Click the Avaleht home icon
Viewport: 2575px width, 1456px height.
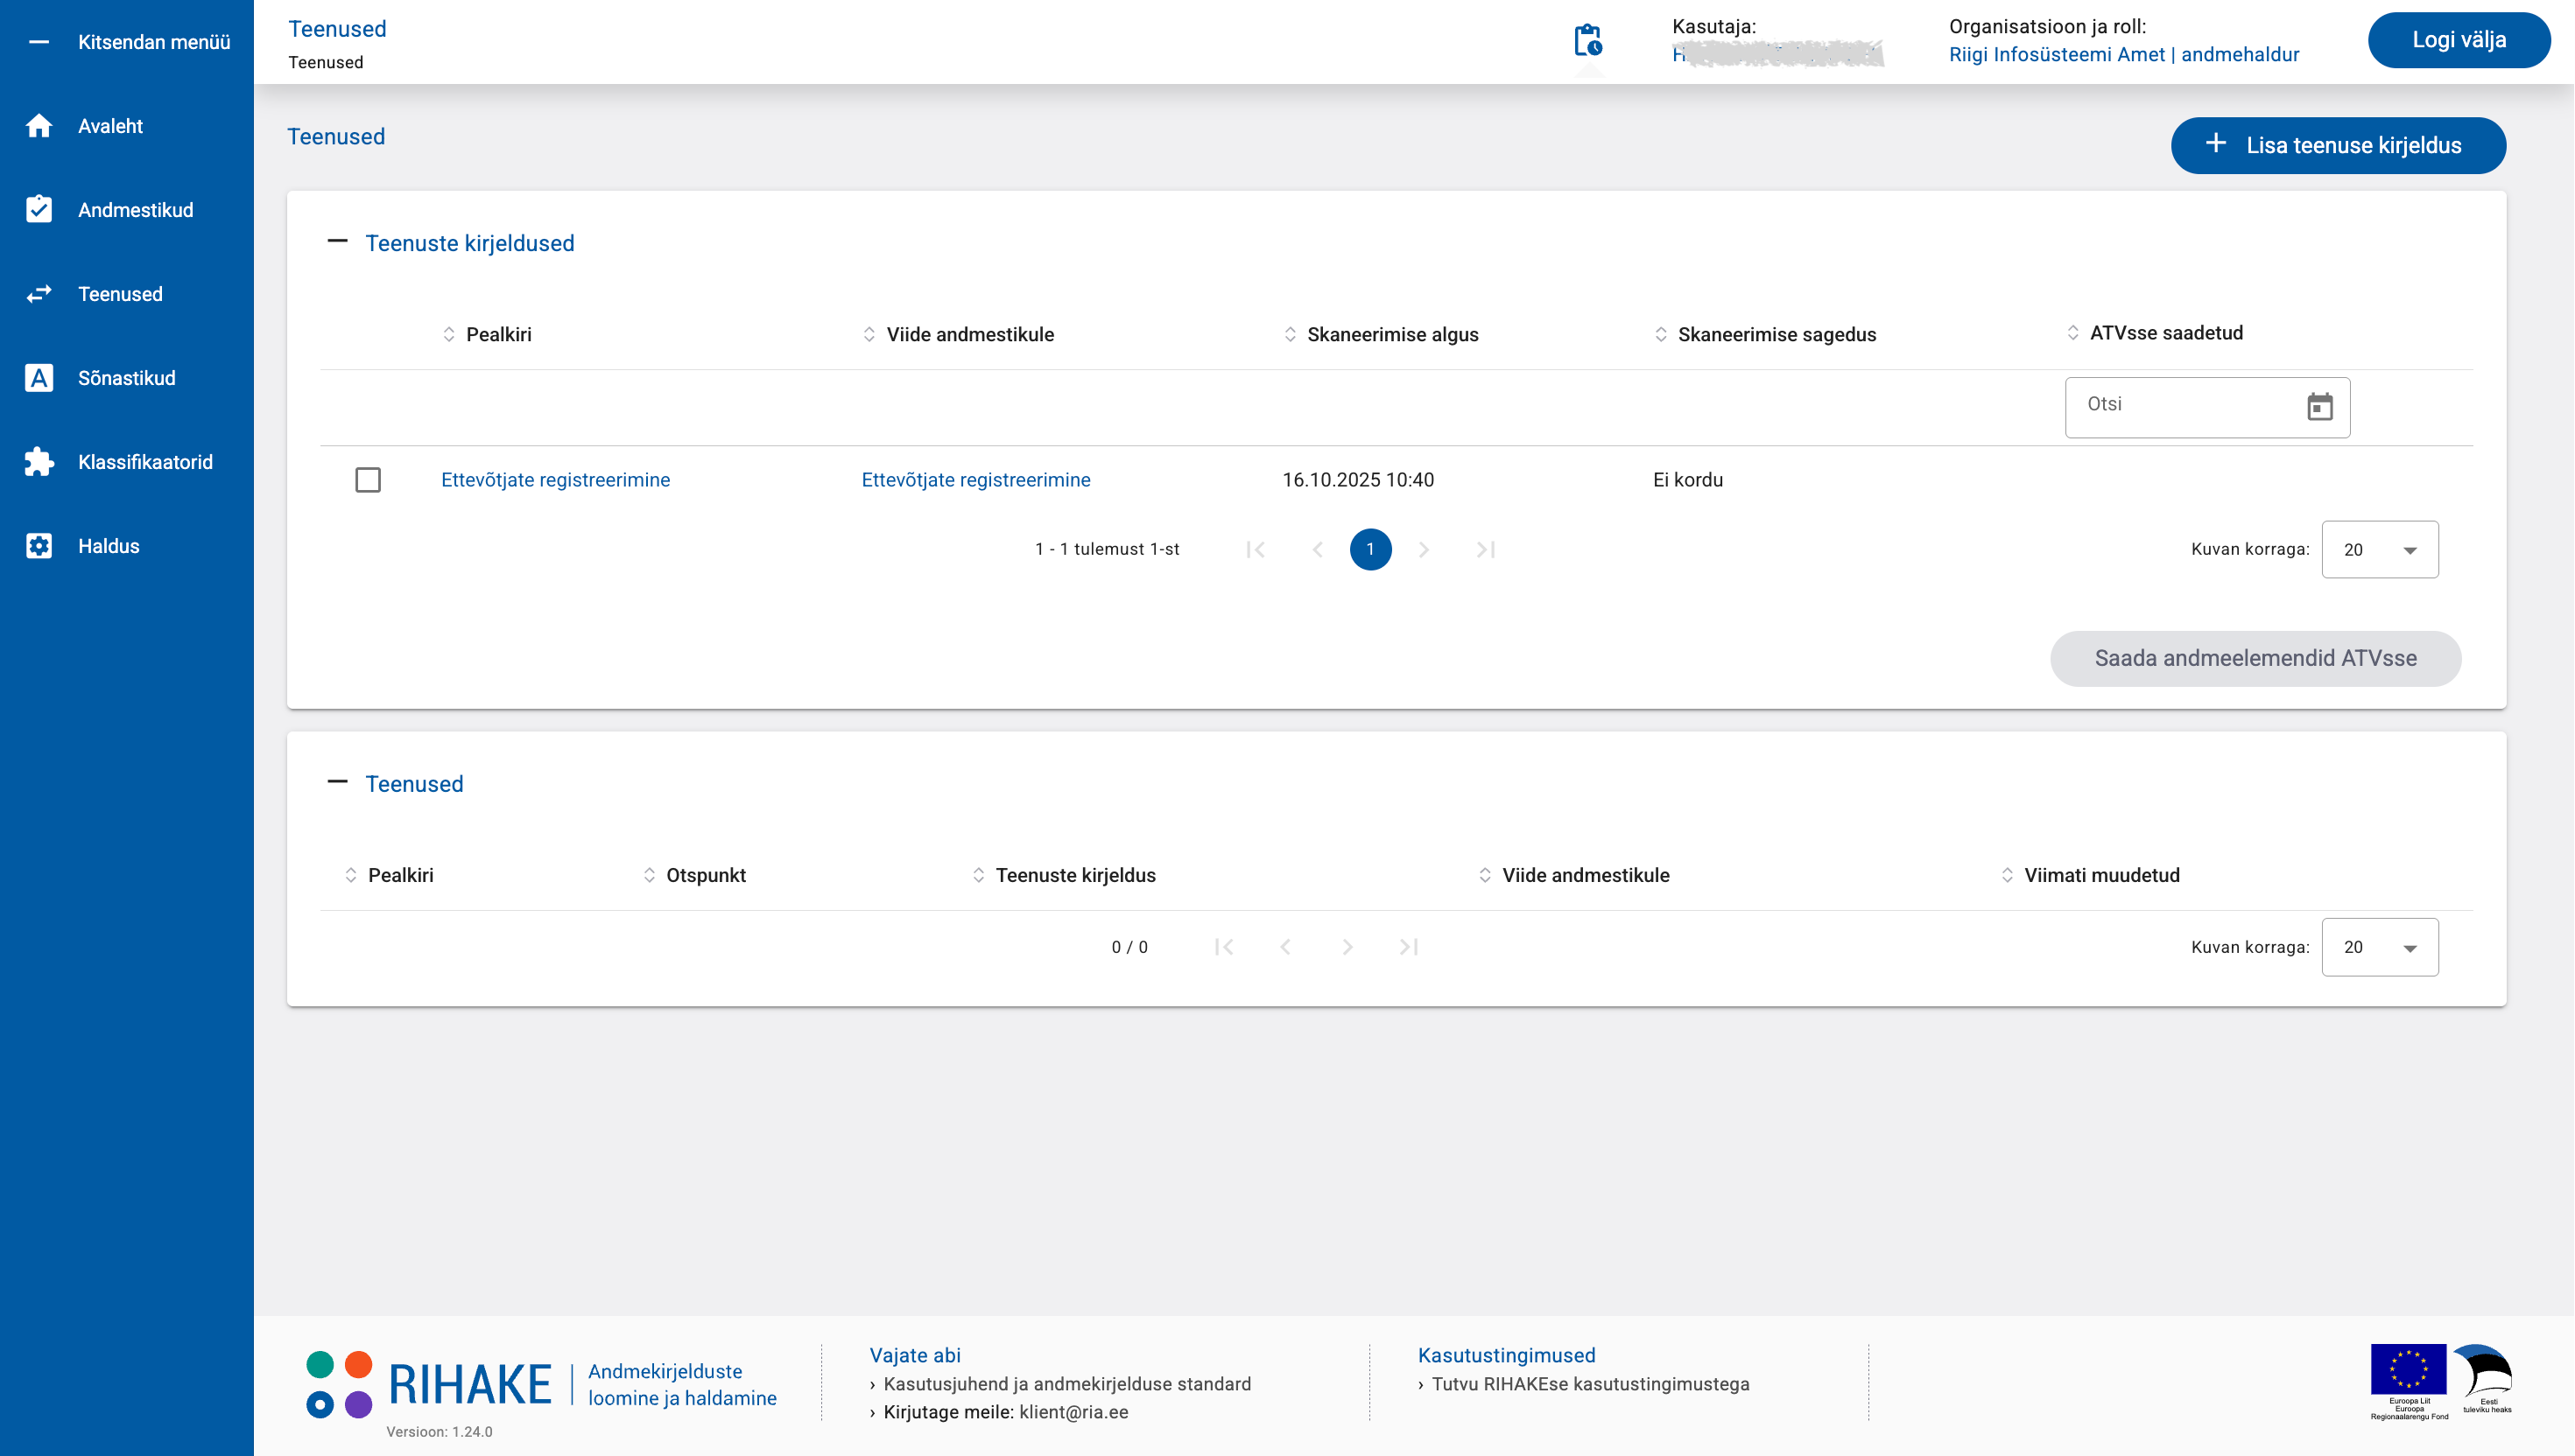39,126
